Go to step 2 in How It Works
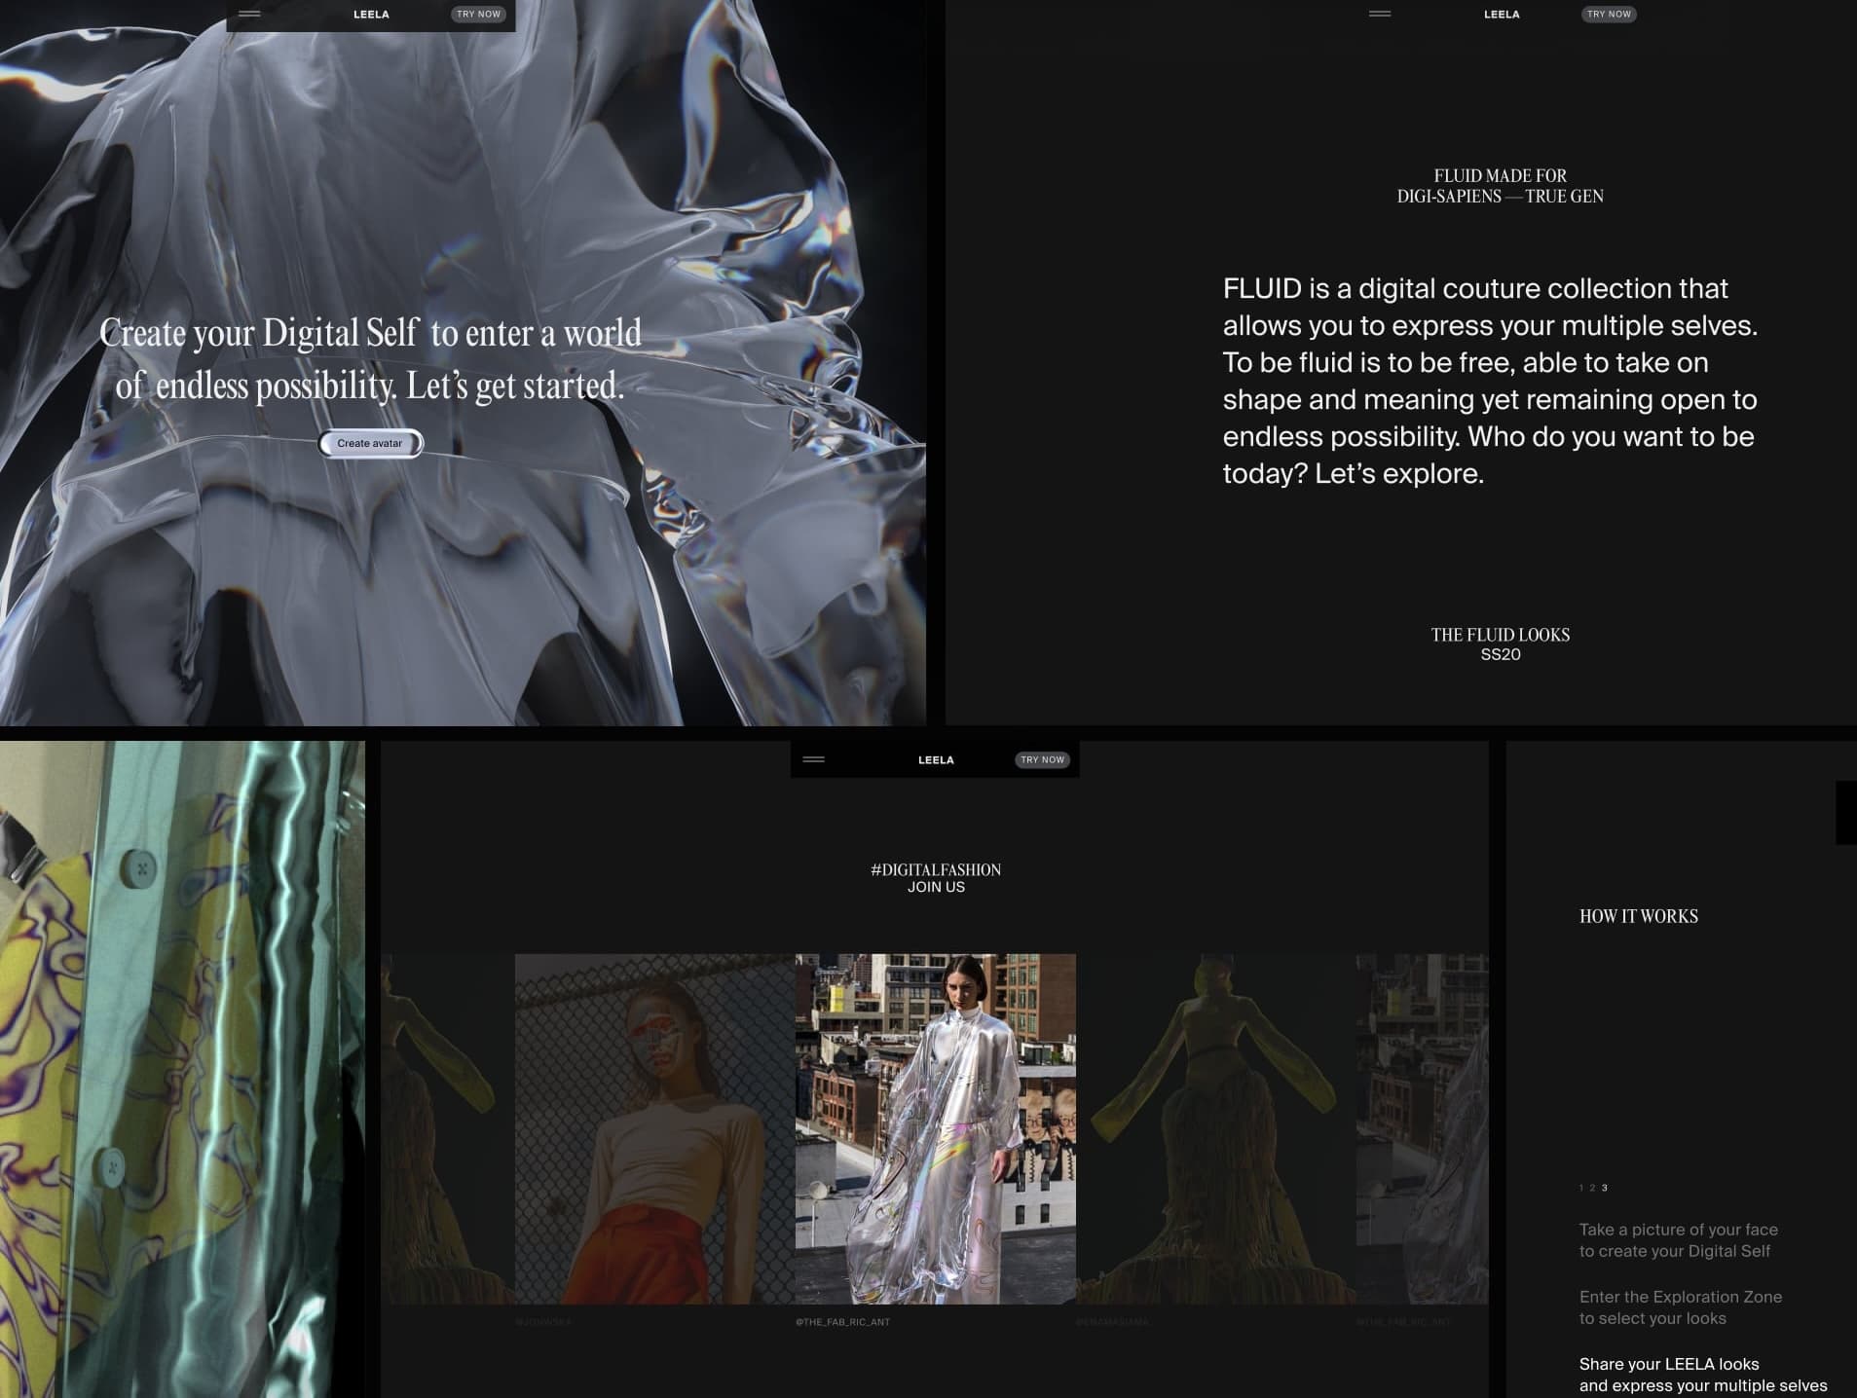The image size is (1857, 1398). pos(1592,1188)
